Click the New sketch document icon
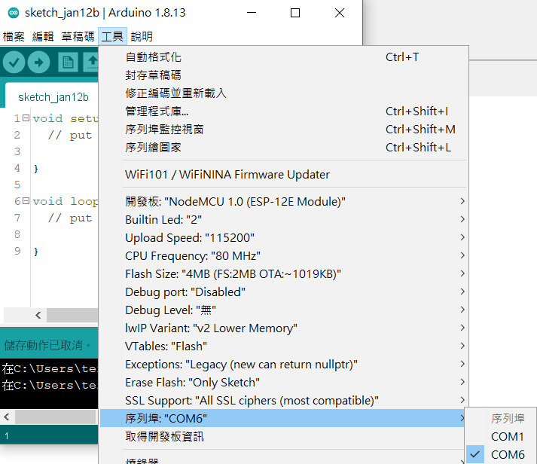537x464 pixels. click(x=68, y=63)
